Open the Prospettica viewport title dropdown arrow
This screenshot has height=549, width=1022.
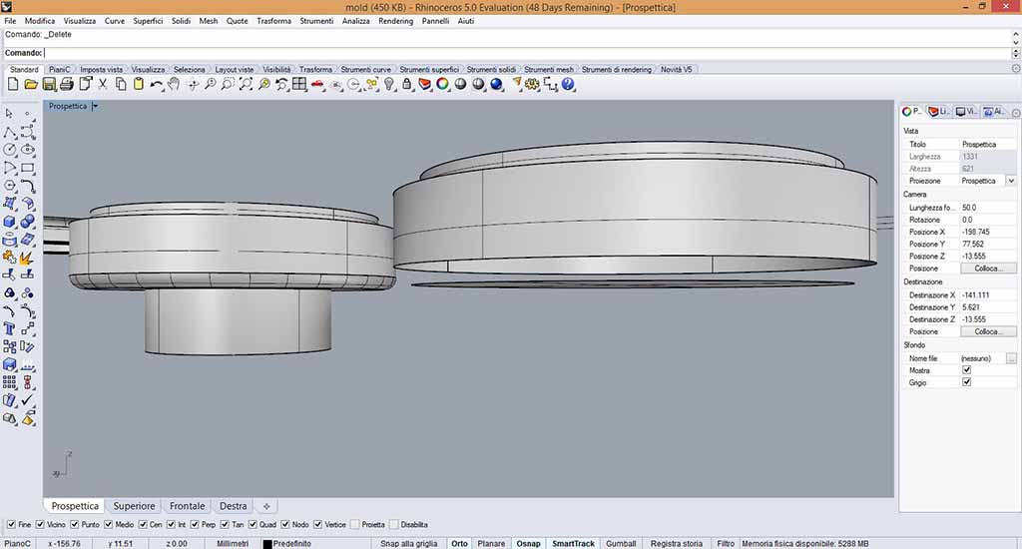[x=95, y=106]
